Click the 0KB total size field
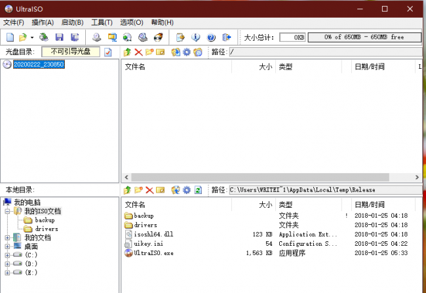This screenshot has width=426, height=293. click(x=292, y=37)
